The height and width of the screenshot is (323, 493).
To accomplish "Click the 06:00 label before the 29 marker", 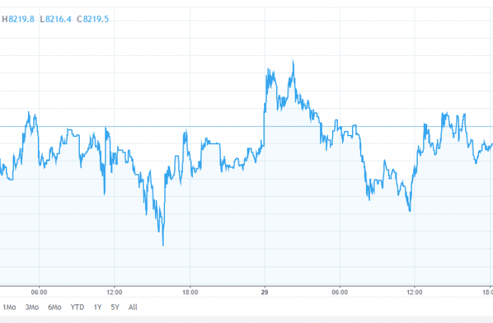I will [39, 292].
